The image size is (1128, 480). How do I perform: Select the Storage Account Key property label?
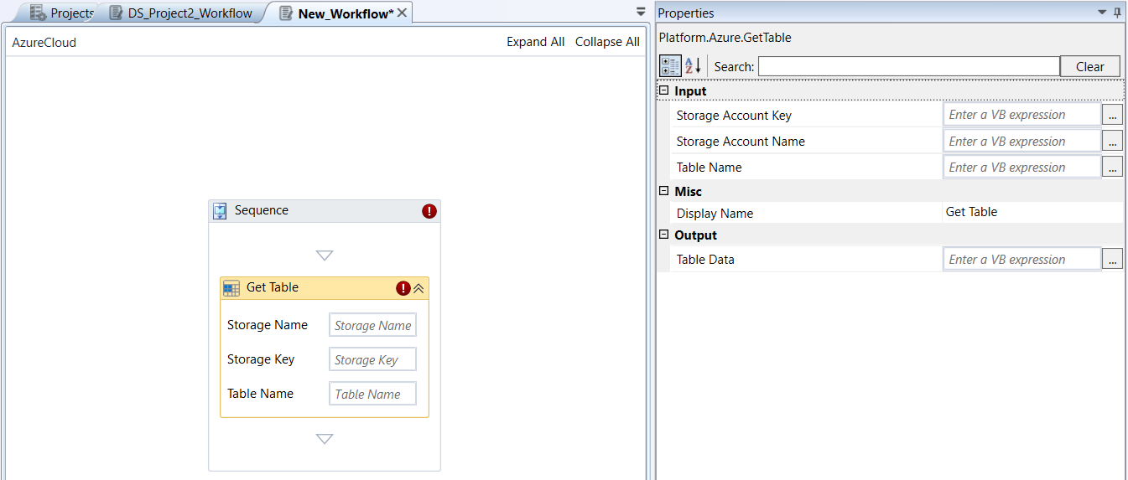[734, 116]
